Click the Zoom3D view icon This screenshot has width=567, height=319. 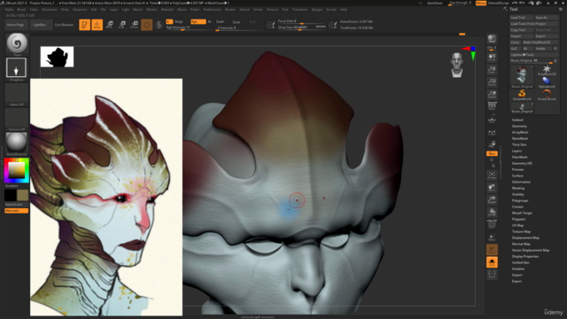pos(492,199)
